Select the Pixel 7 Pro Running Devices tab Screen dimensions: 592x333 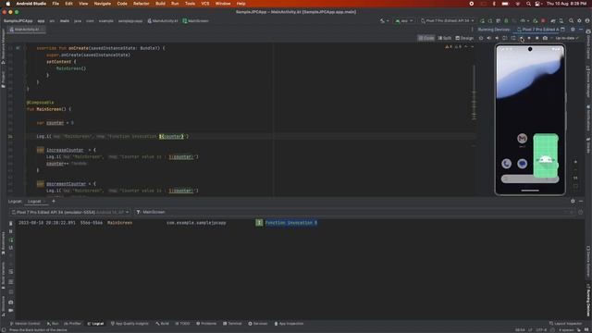[x=538, y=30]
